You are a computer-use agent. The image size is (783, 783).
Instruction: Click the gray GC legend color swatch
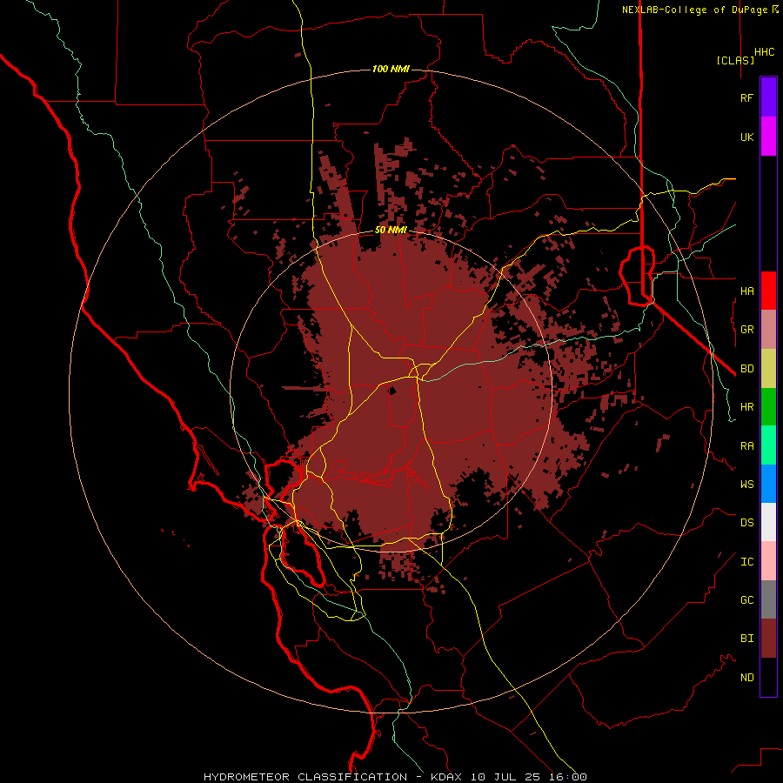[x=768, y=599]
